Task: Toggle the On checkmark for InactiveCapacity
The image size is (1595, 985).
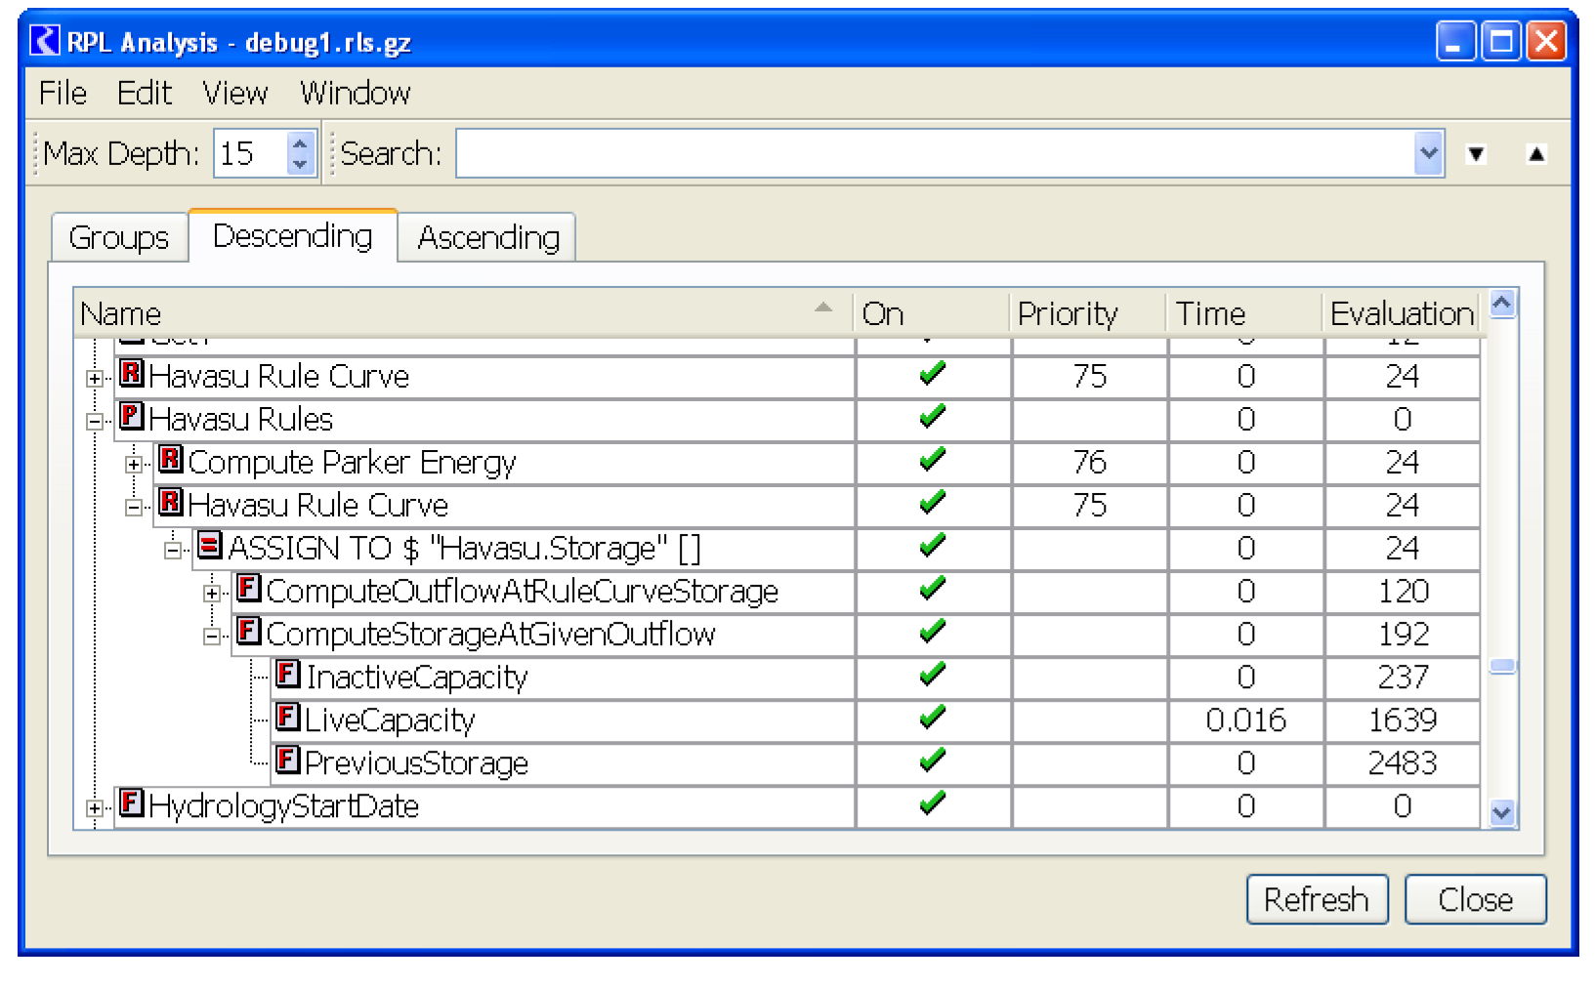Action: click(x=932, y=675)
